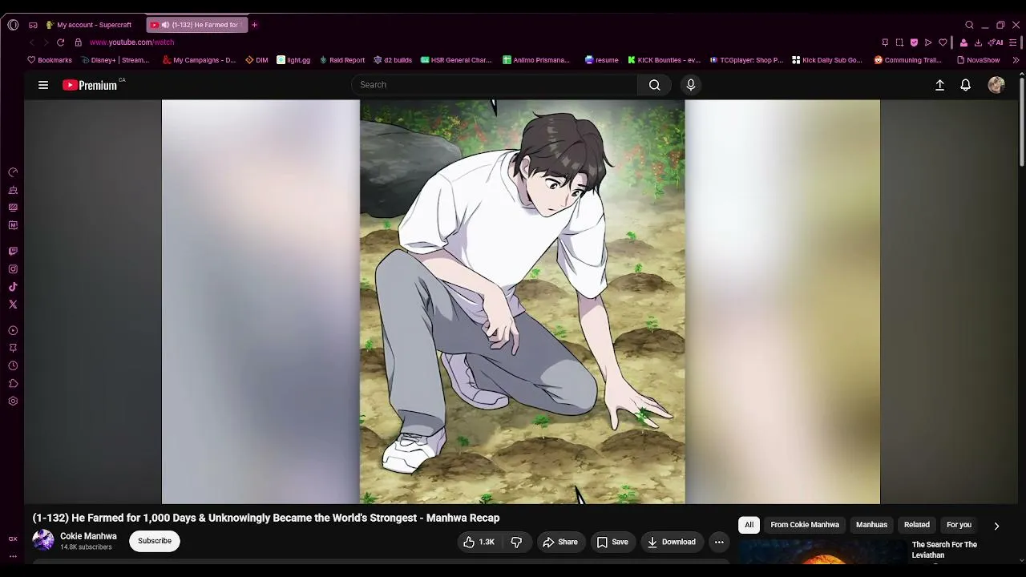This screenshot has height=577, width=1026.
Task: Open the Bookmarks folder
Action: [x=50, y=60]
